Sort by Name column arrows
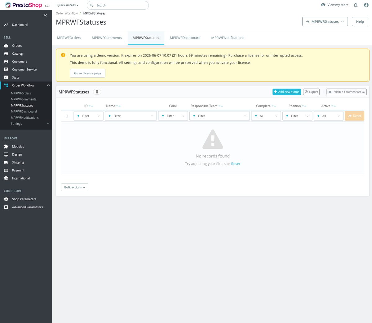 pos(118,106)
